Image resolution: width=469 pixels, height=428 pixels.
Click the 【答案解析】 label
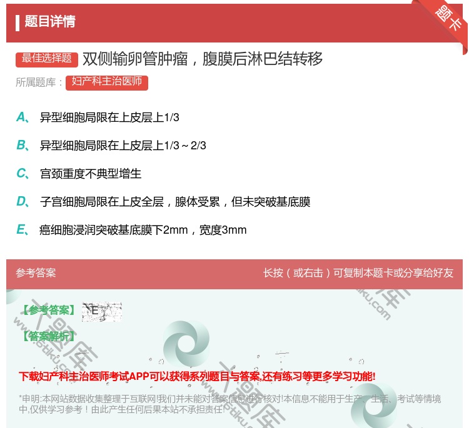(48, 336)
